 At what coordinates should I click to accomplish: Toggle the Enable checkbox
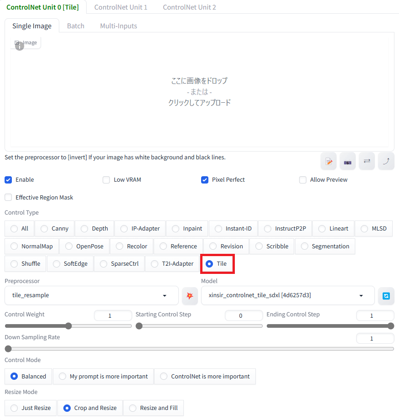coord(8,180)
